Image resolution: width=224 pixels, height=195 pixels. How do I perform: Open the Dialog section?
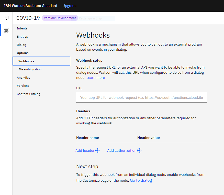point(21,45)
